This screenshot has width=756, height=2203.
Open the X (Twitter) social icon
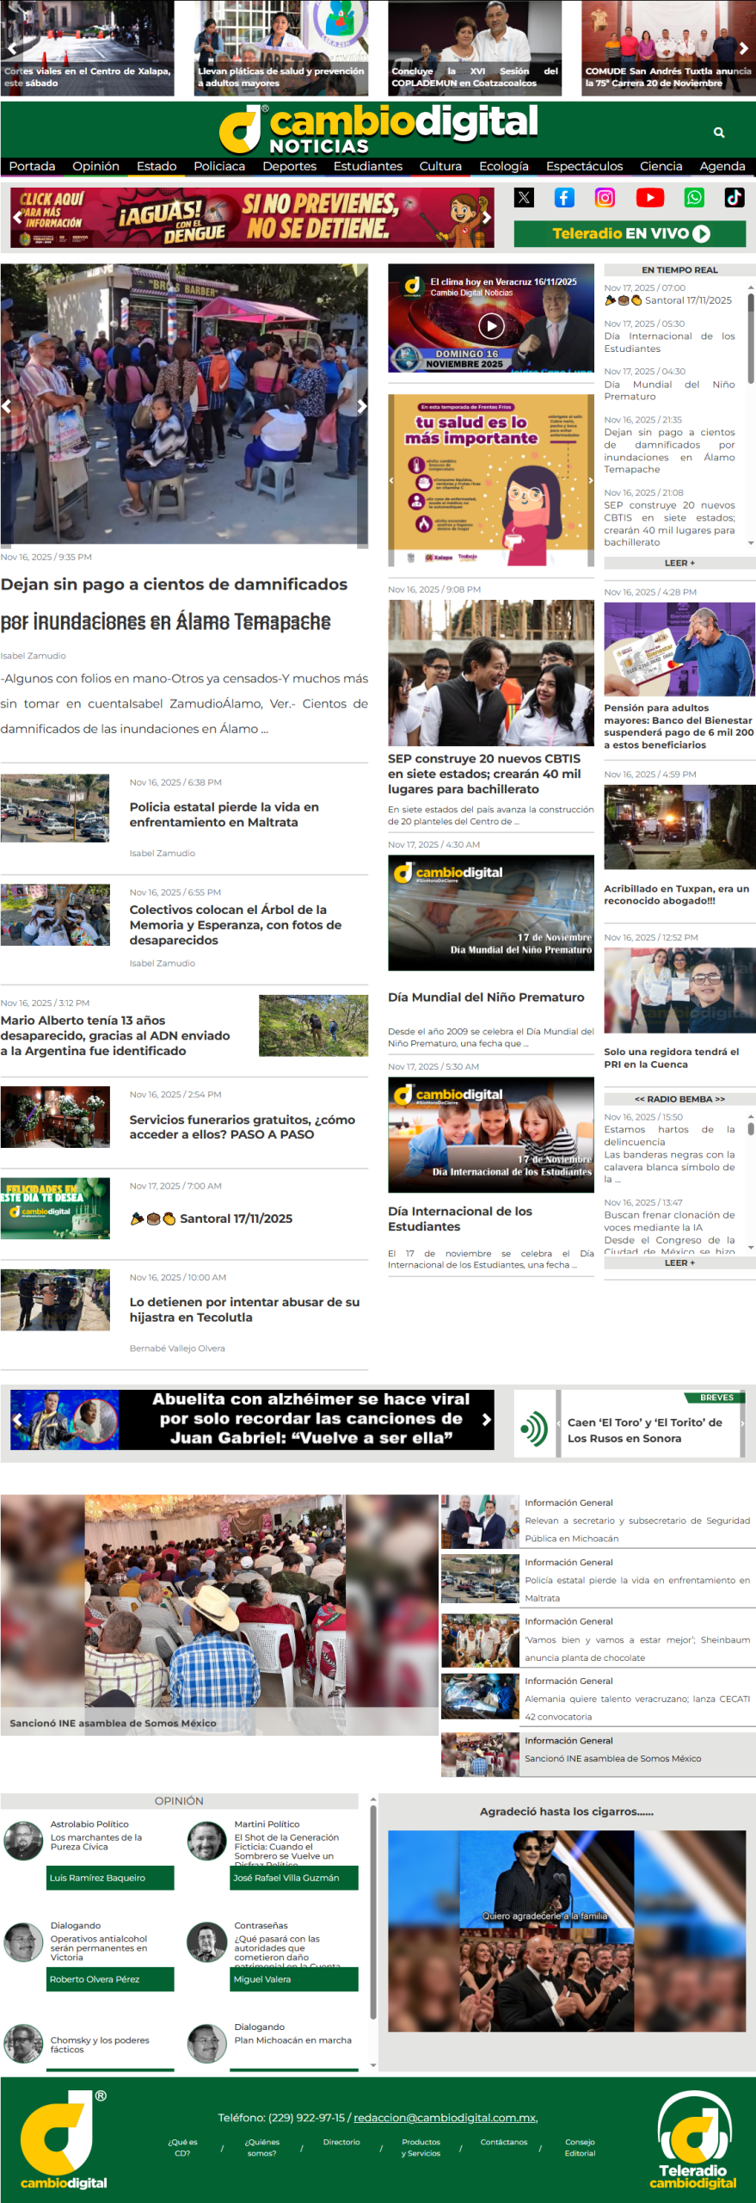click(524, 198)
